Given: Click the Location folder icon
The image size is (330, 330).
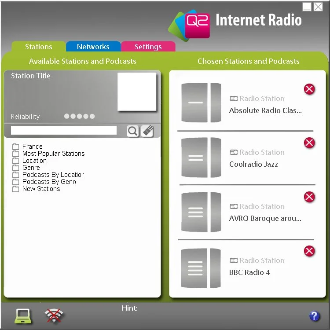Looking at the screenshot, I should click(x=15, y=161).
